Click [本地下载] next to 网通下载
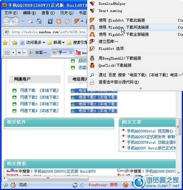The image size is (183, 190). 49,91
